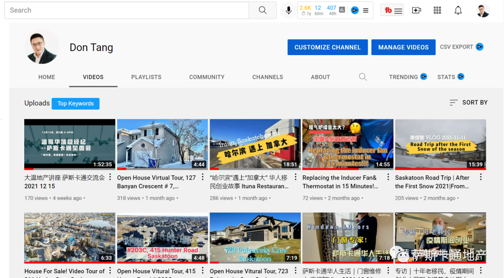This screenshot has width=504, height=278.
Task: Open options for 门窗维修 video
Action: pyautogui.click(x=388, y=271)
